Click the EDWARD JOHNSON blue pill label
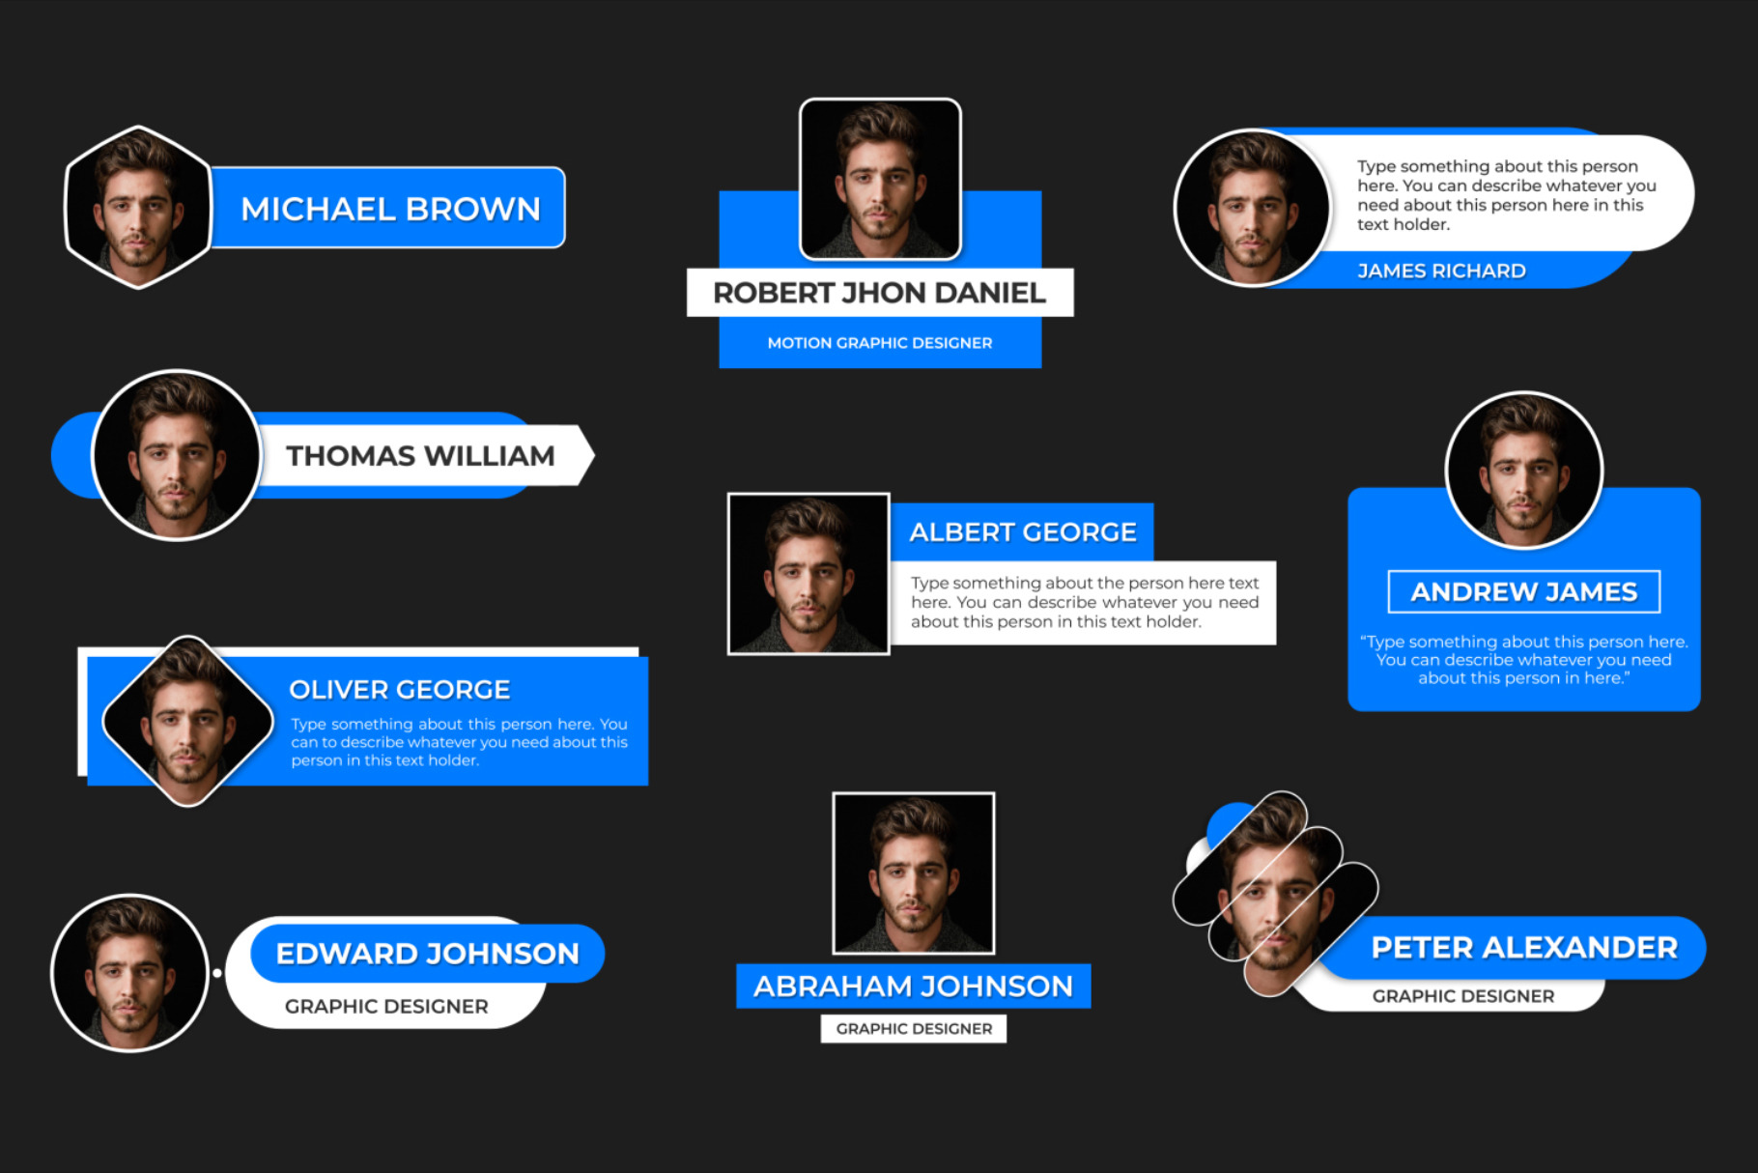 427,954
